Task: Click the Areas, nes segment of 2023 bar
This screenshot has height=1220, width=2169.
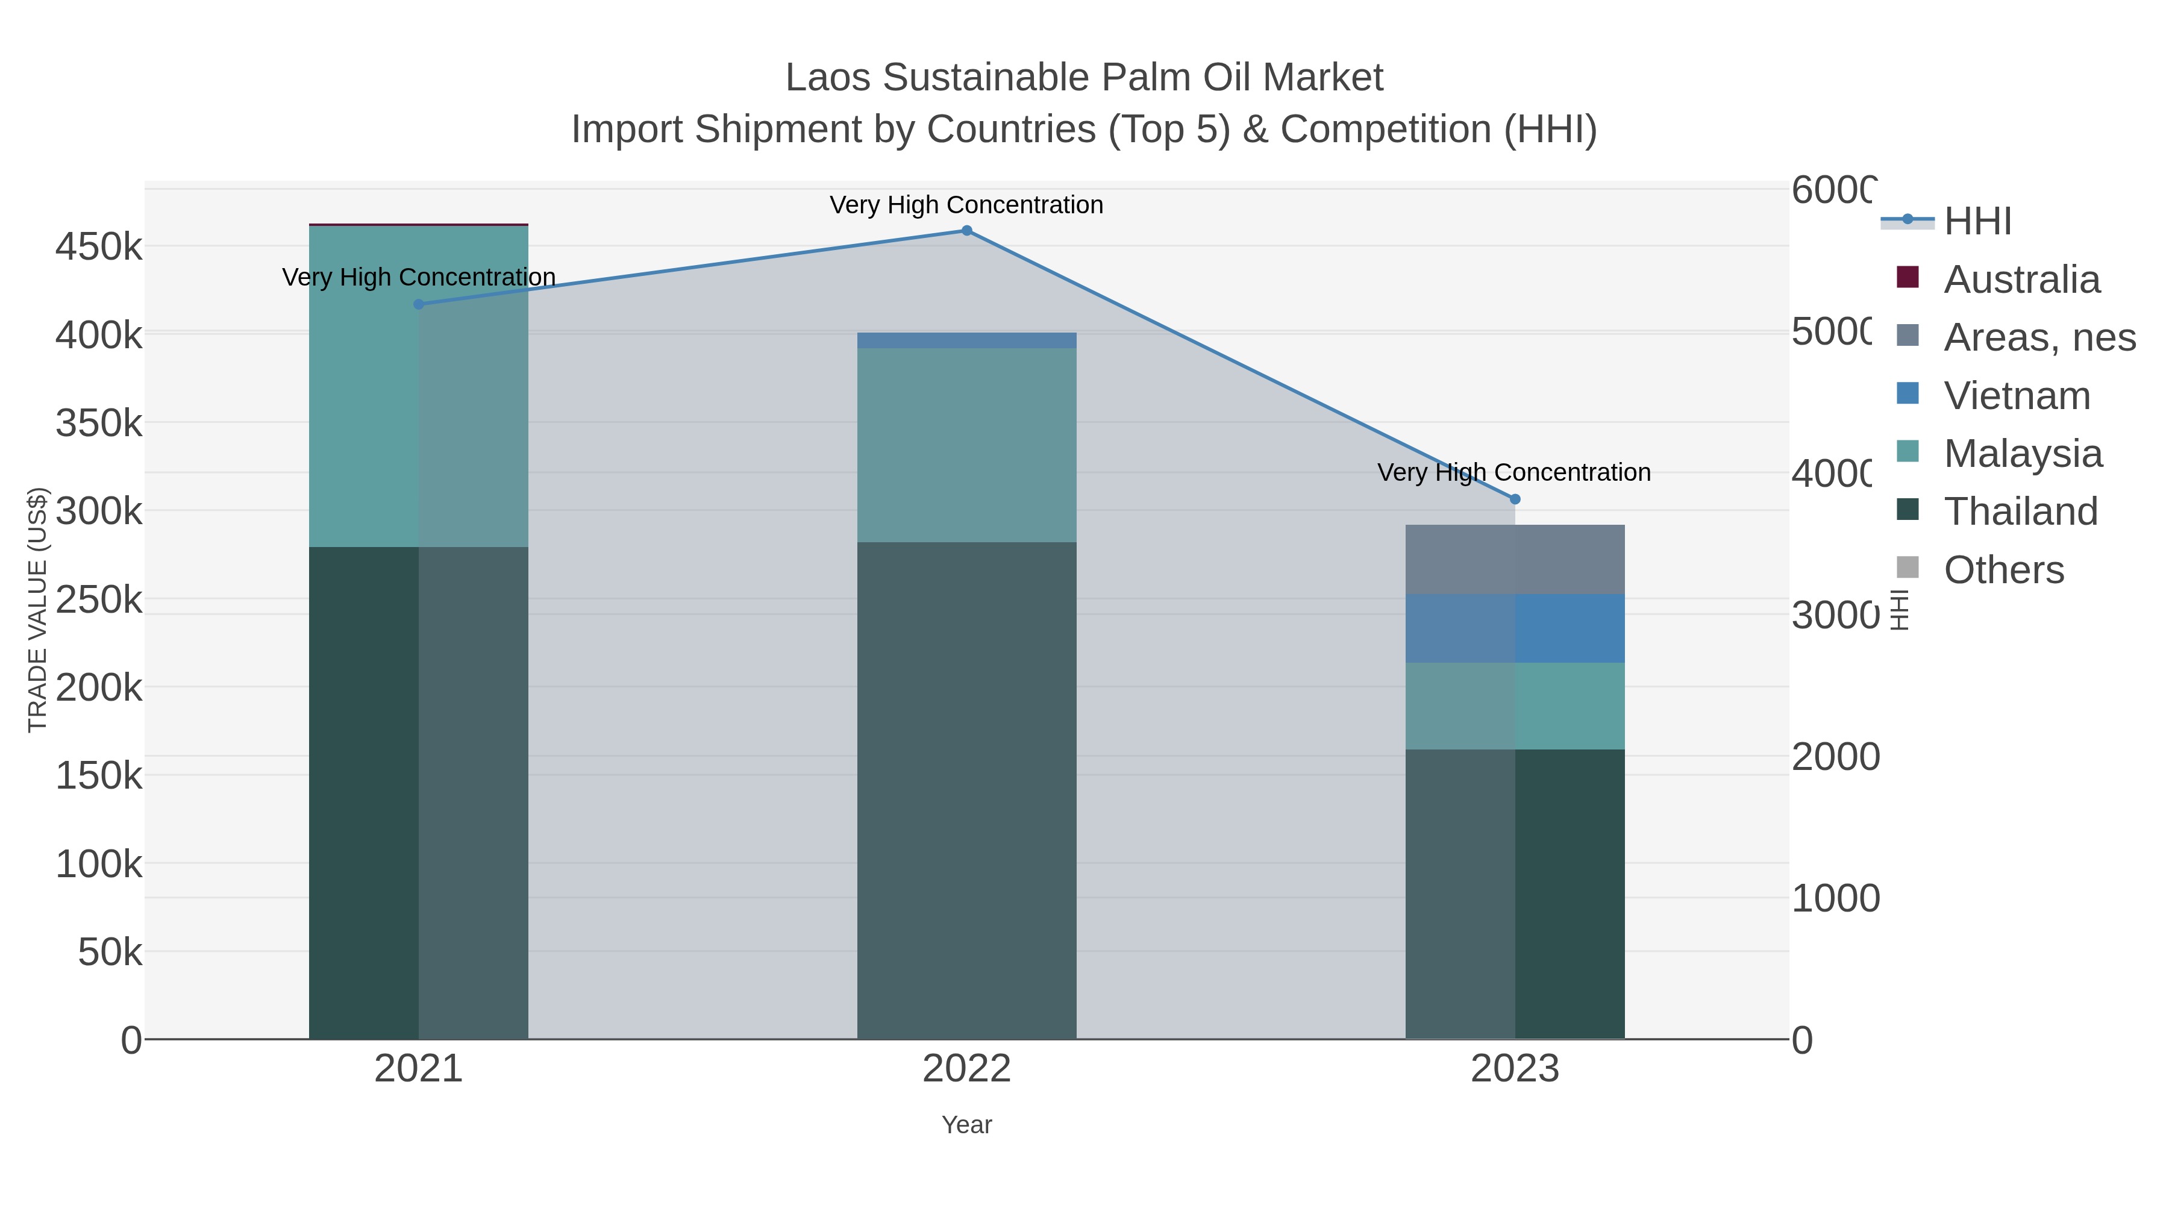Action: (1515, 559)
